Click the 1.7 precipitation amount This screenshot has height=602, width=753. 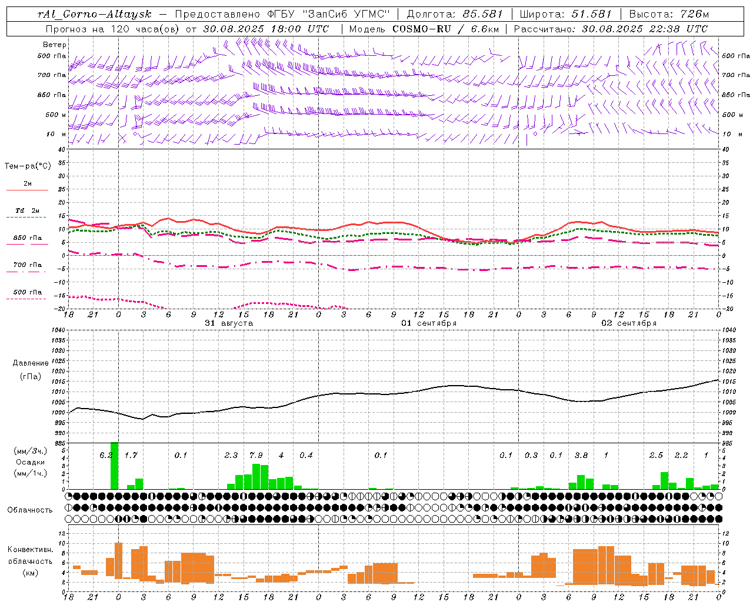point(131,455)
